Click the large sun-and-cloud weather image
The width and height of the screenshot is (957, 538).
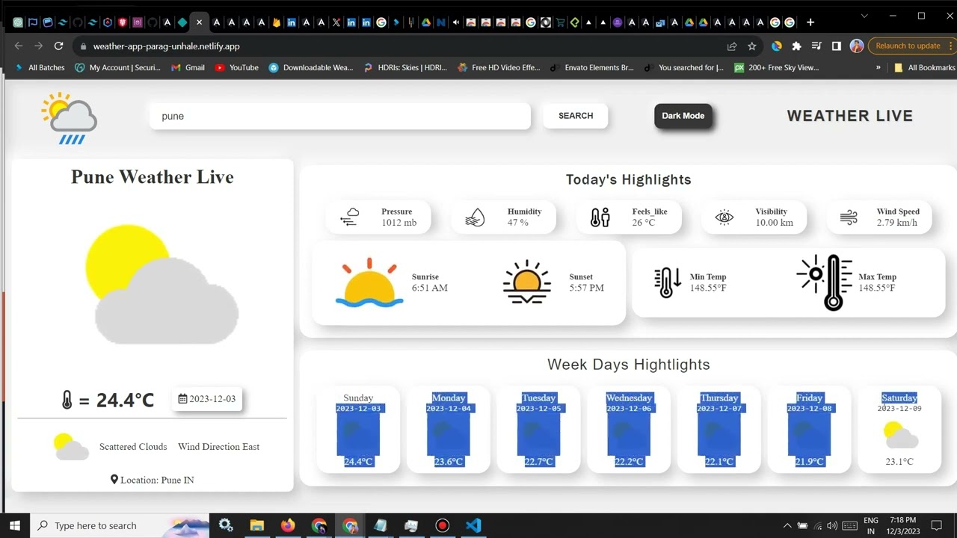(x=162, y=284)
